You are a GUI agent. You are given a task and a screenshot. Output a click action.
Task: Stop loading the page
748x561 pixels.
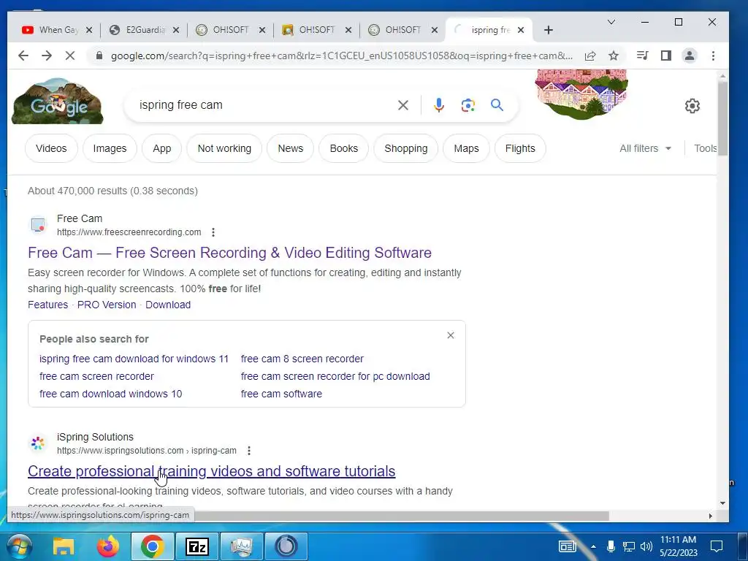click(x=69, y=56)
